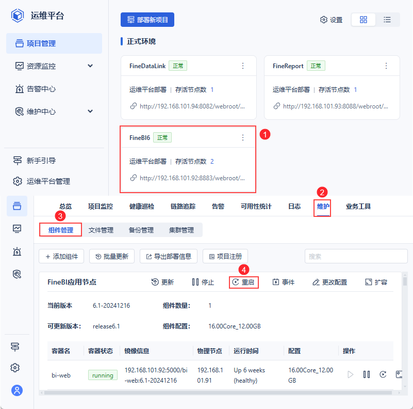Open 新手引导 in the sidebar

tap(34, 161)
